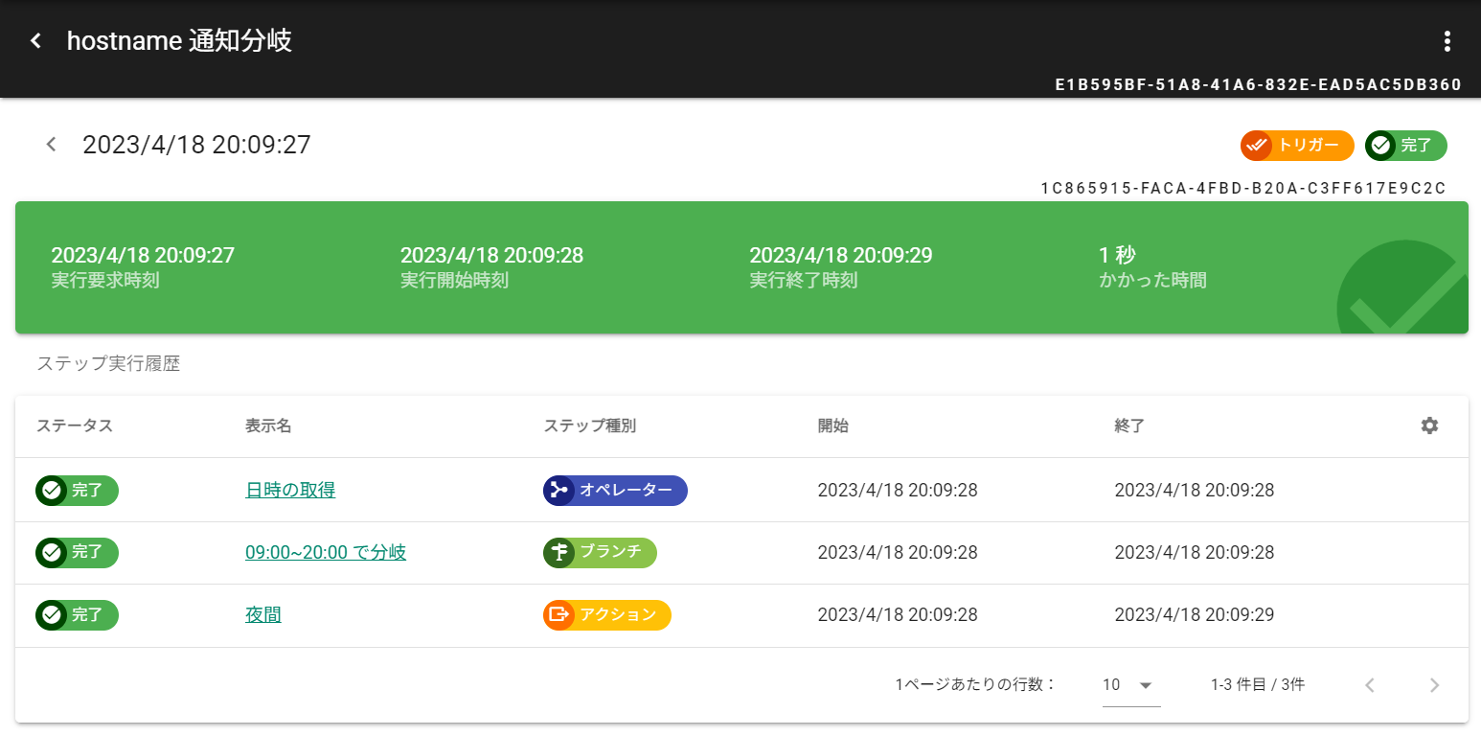The height and width of the screenshot is (736, 1481).
Task: Click the 1 秒 elapsed time value
Action: [1117, 256]
